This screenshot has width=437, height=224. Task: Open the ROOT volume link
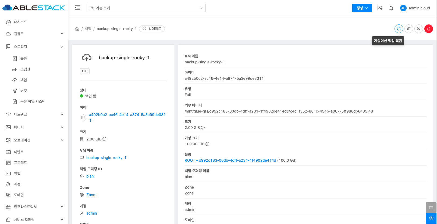[230, 160]
